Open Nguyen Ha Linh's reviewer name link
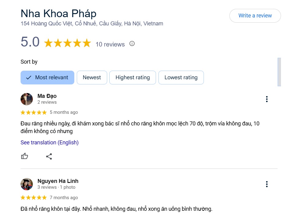 [58, 181]
